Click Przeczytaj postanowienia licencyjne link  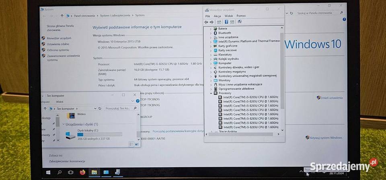pyautogui.click(x=178, y=131)
